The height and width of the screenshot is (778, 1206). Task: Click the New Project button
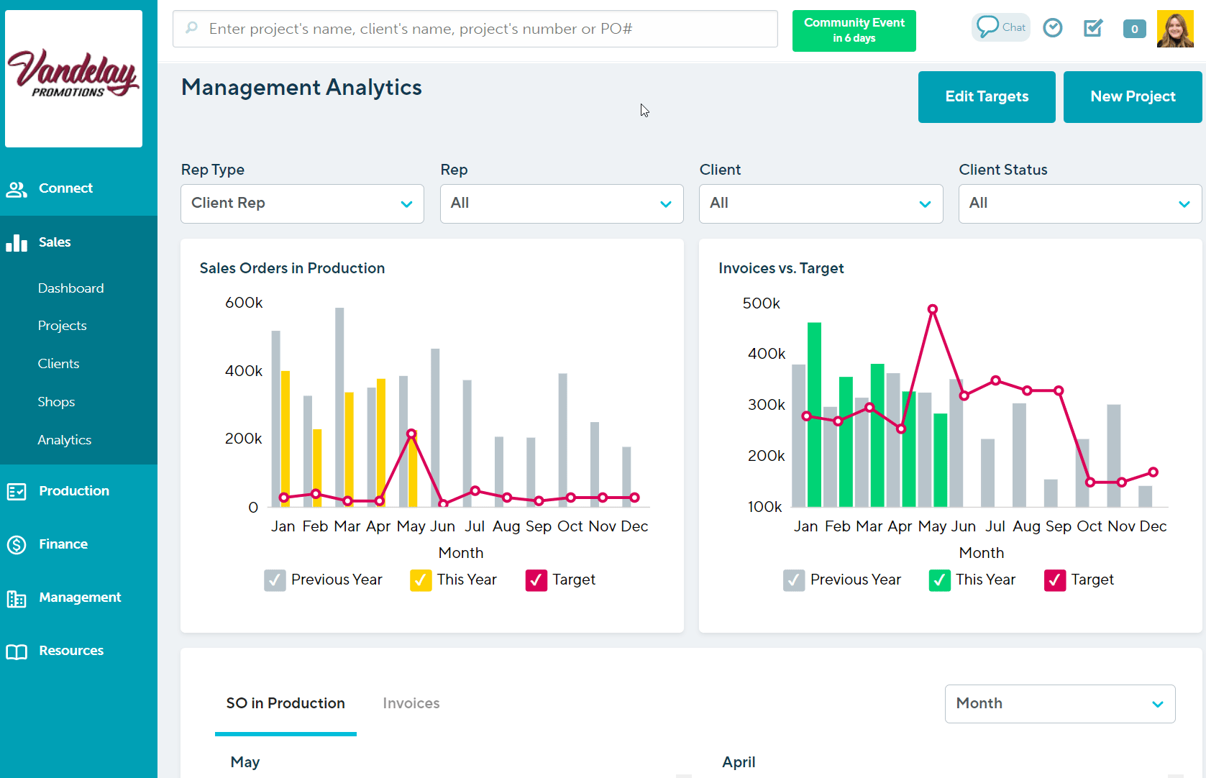click(x=1132, y=97)
